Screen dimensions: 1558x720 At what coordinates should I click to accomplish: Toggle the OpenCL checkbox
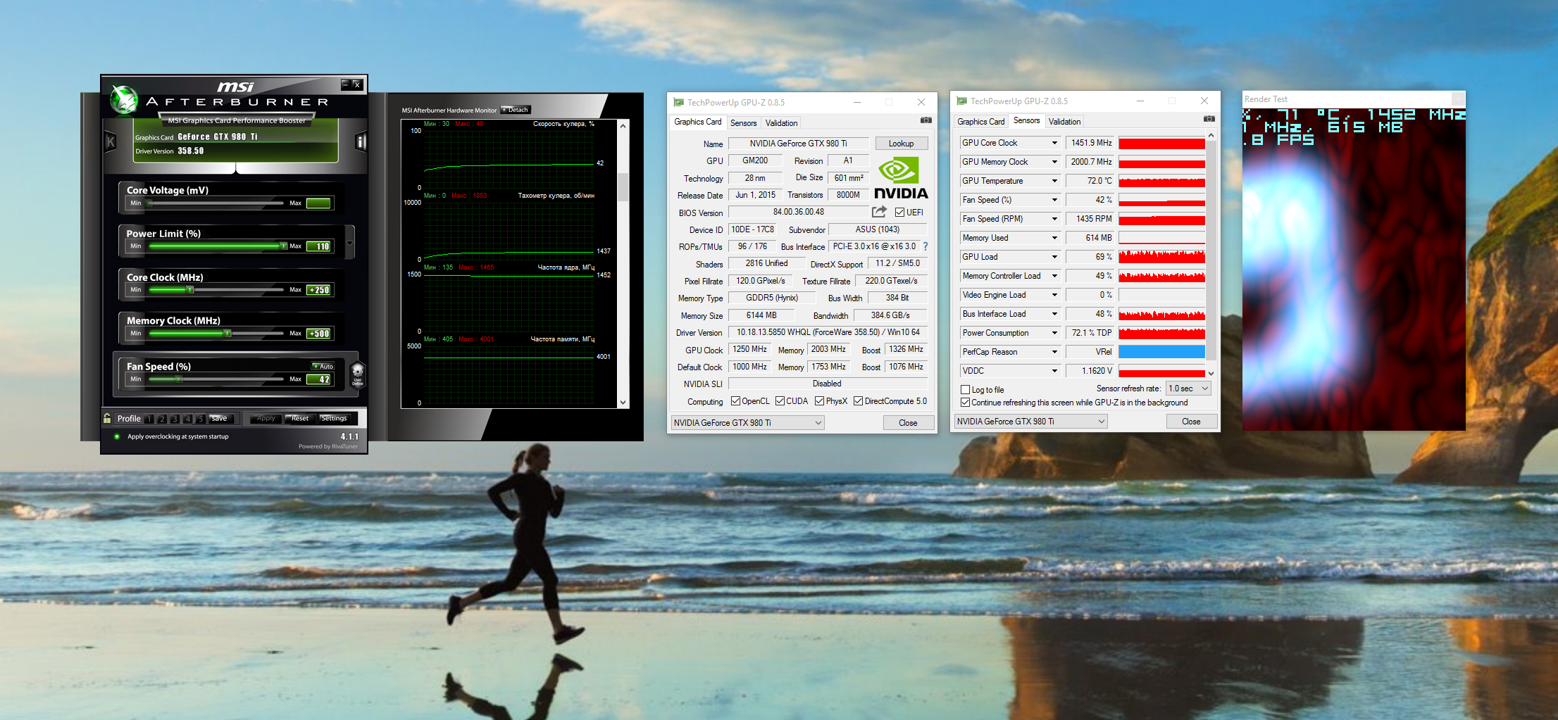pos(735,401)
